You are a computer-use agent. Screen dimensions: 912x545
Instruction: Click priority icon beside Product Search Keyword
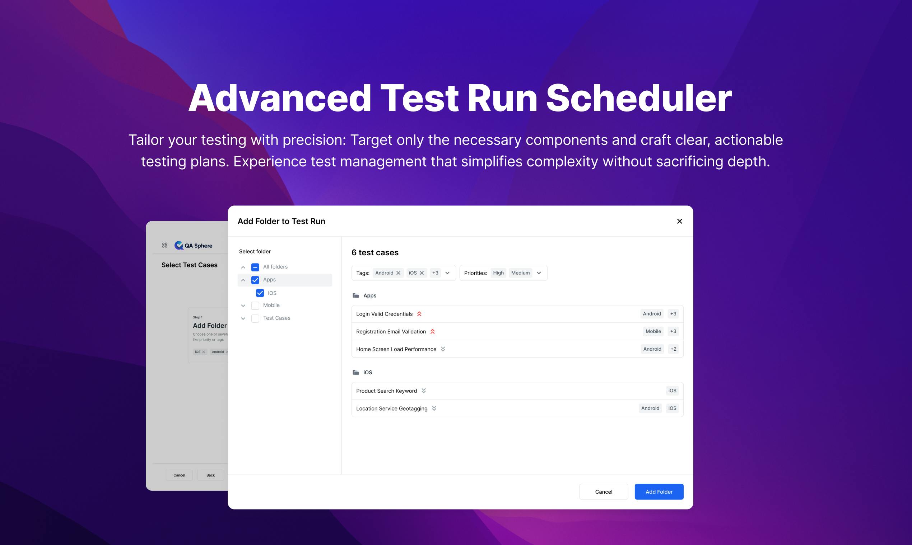coord(424,390)
